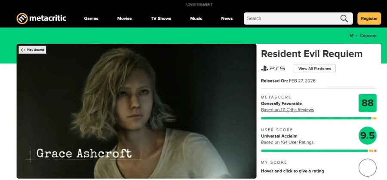
Task: Open Based on 164 User Ratings link
Action: (x=287, y=142)
